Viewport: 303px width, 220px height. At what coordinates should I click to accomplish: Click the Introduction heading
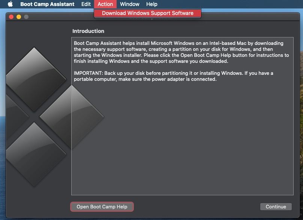coord(88,31)
